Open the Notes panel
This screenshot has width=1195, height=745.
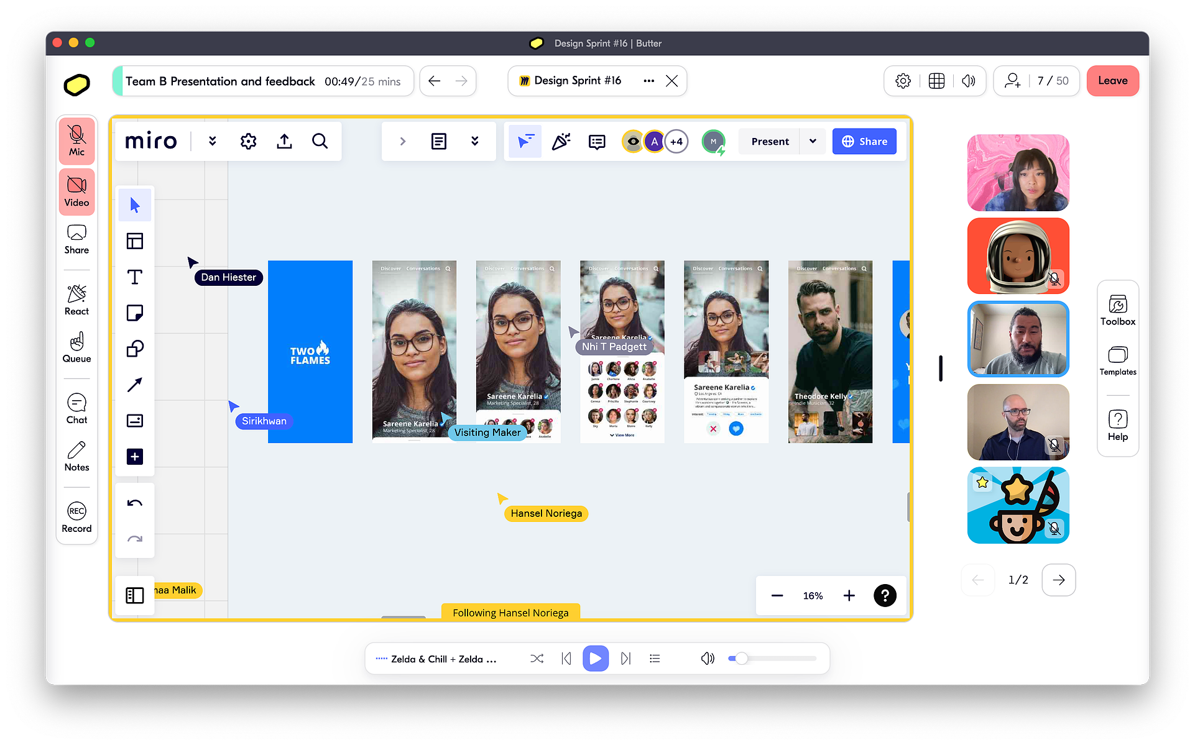tap(76, 457)
